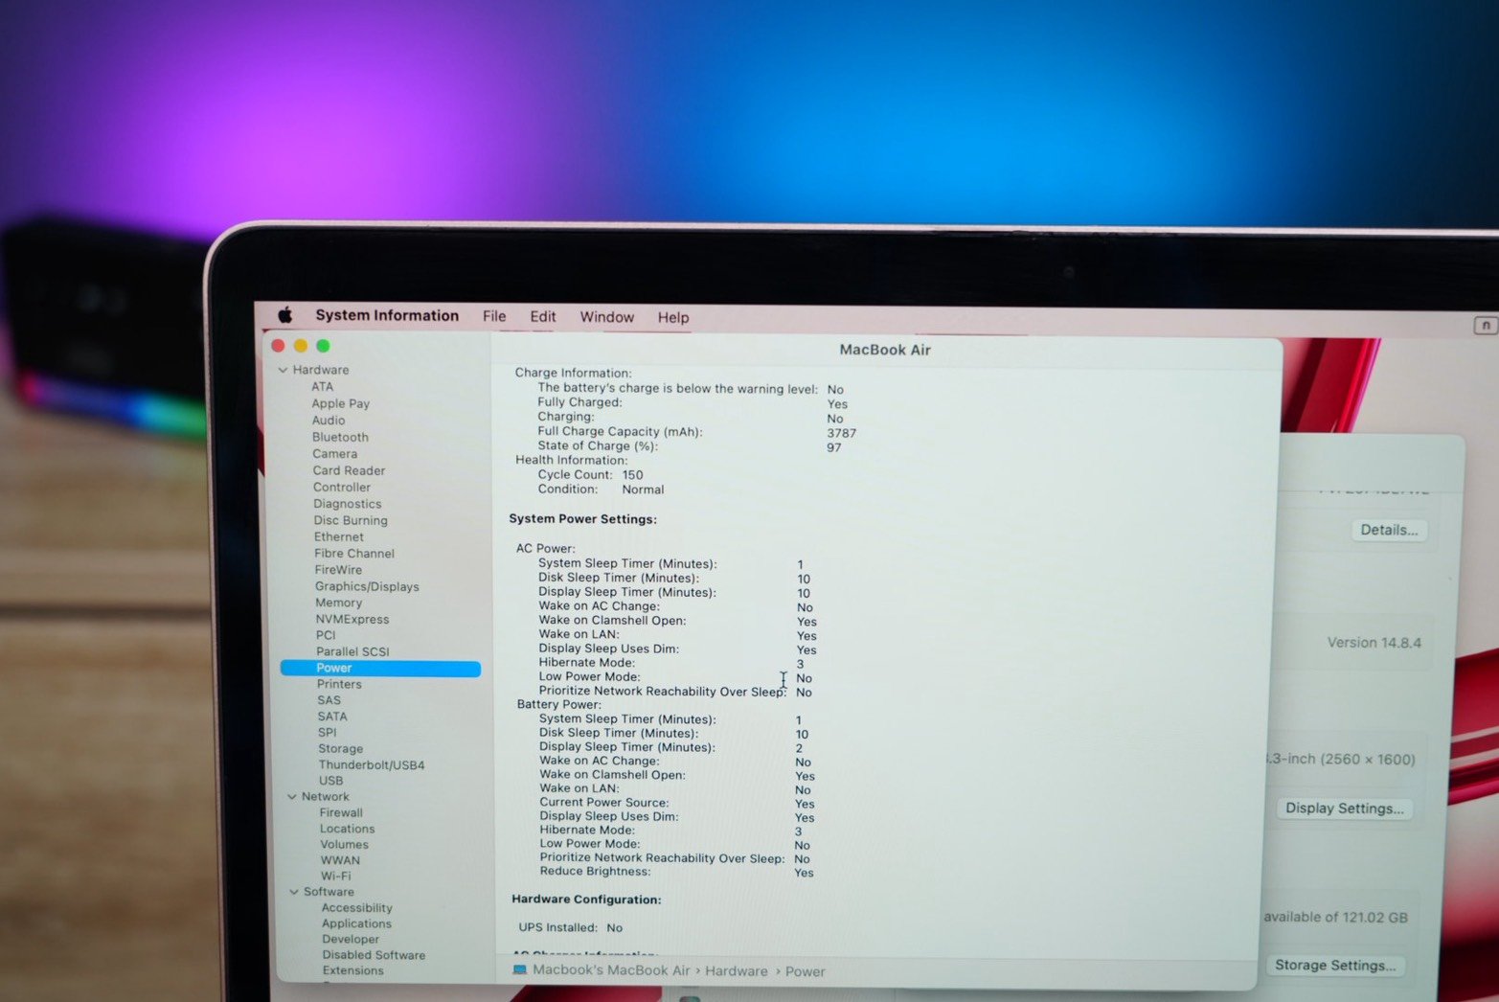The height and width of the screenshot is (1002, 1499).
Task: Open the Edit menu
Action: 543,317
